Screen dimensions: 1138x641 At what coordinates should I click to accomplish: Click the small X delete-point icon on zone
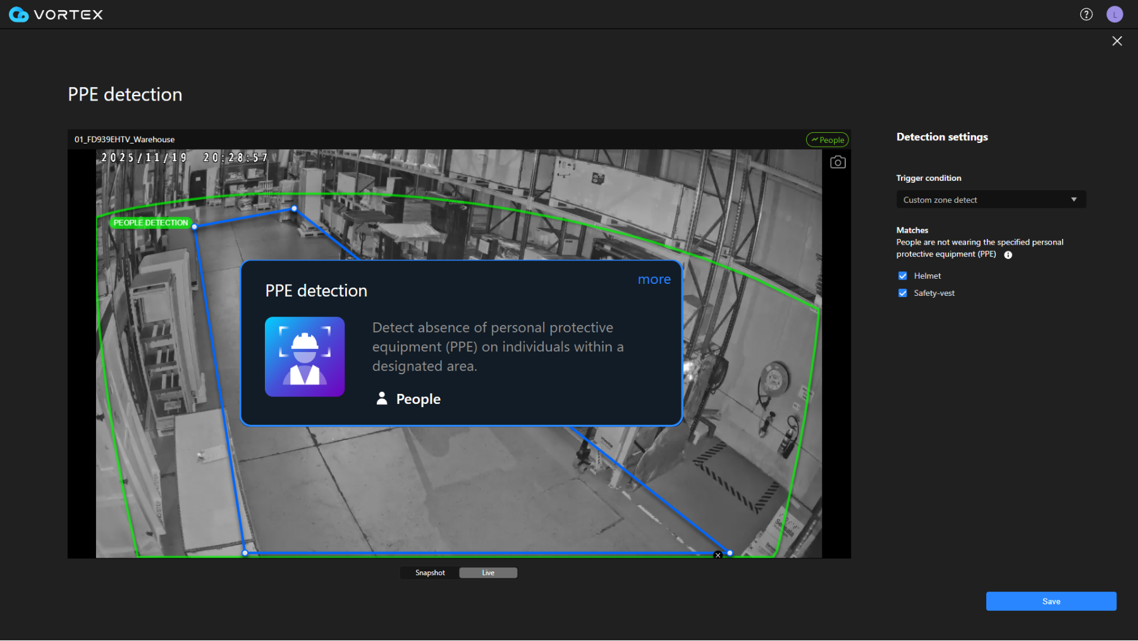(x=718, y=555)
